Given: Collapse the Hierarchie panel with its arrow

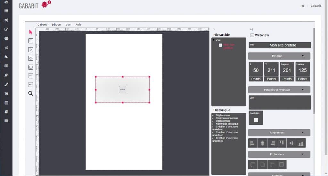Looking at the screenshot, I should point(214,29).
